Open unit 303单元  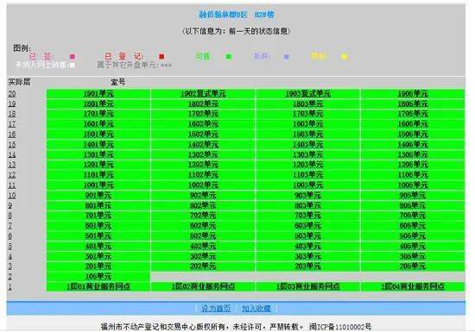[x=308, y=256]
